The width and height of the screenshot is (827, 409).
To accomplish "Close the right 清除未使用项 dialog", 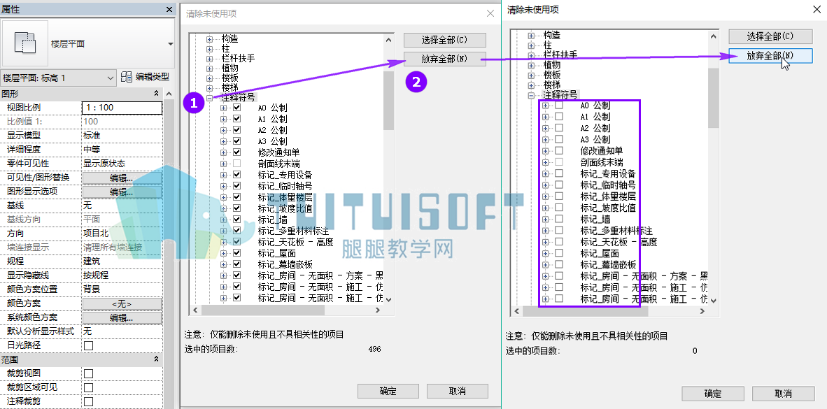I will click(817, 9).
